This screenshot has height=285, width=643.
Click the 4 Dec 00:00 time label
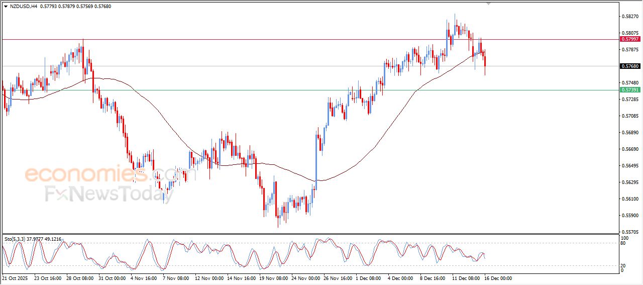click(x=400, y=278)
